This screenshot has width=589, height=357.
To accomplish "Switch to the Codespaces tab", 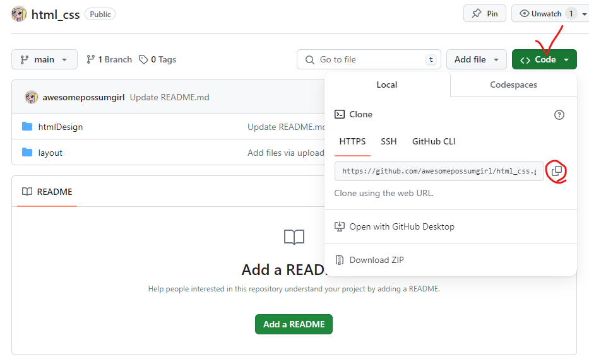I will point(513,85).
